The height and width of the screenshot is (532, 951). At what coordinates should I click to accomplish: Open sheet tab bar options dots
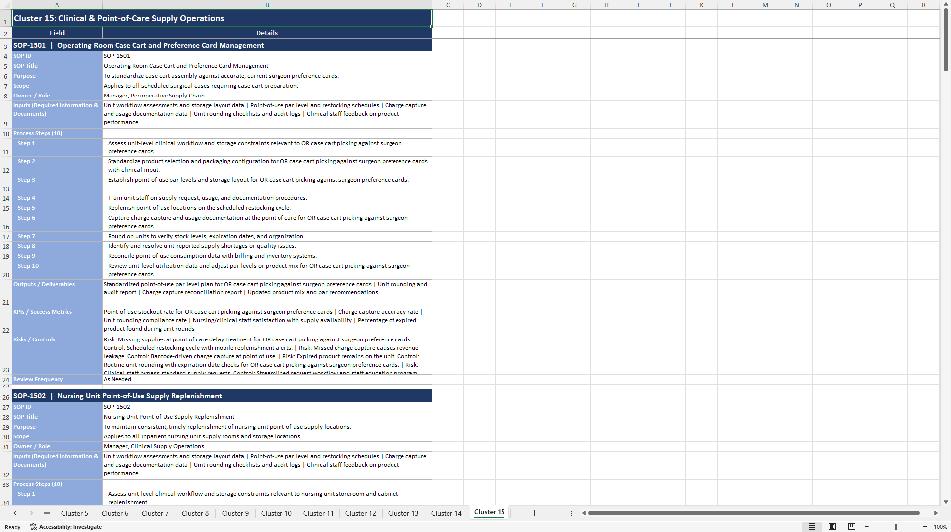pos(571,514)
